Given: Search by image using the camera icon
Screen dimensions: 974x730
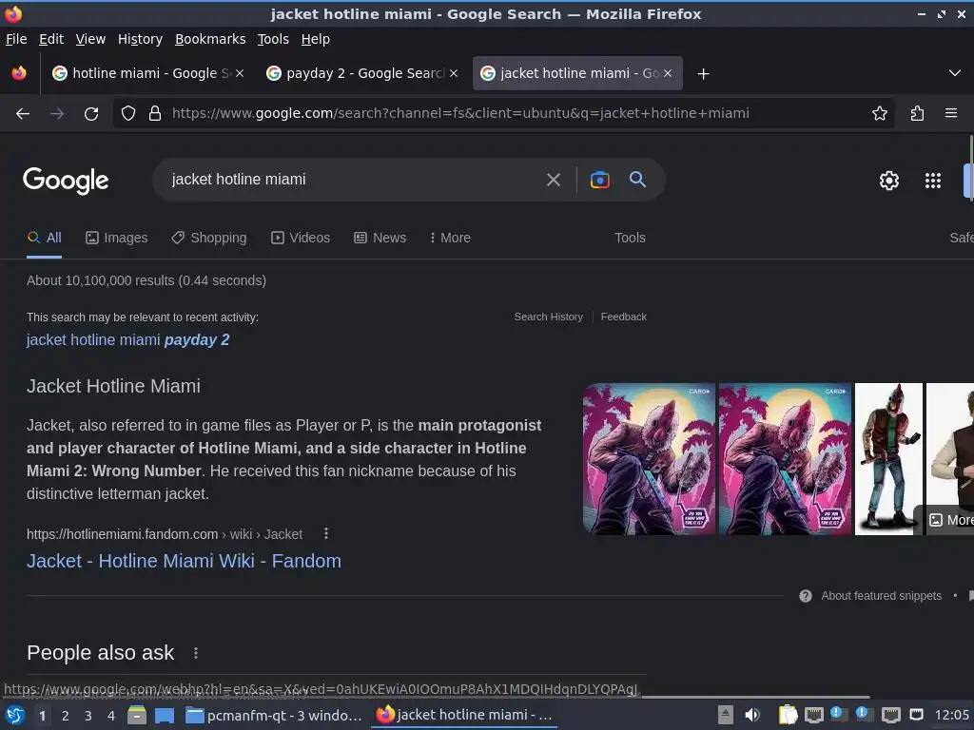Looking at the screenshot, I should click(x=599, y=180).
